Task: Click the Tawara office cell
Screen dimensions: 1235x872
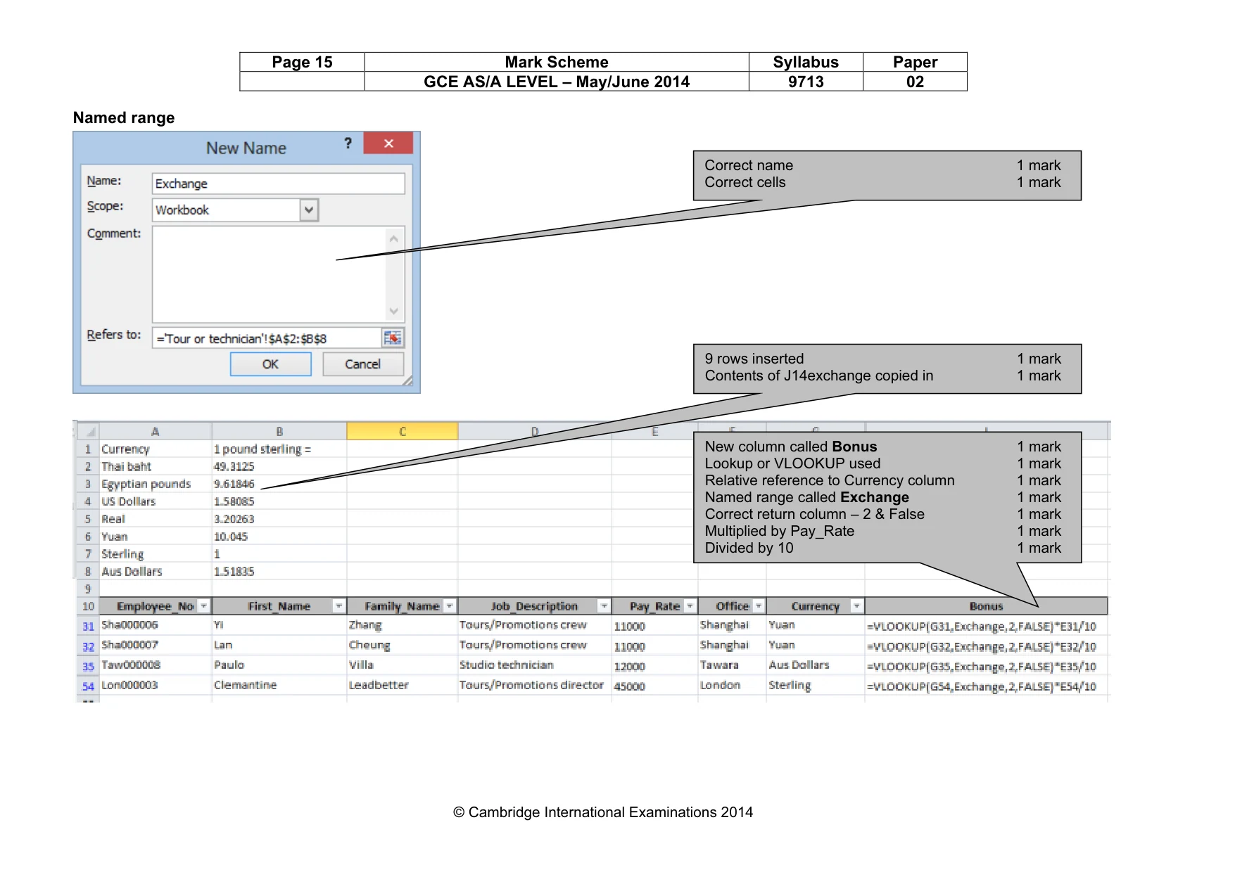Action: coord(732,665)
